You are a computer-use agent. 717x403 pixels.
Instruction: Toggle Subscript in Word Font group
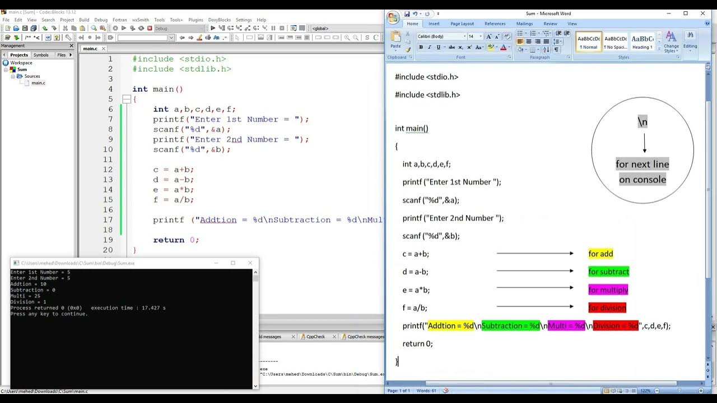tap(460, 47)
